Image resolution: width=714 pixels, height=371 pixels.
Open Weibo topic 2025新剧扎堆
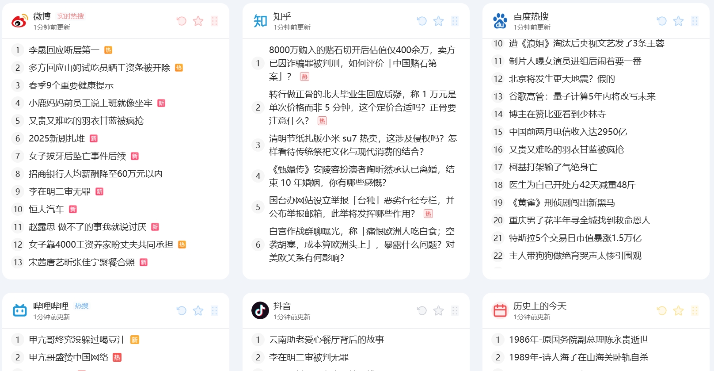57,138
